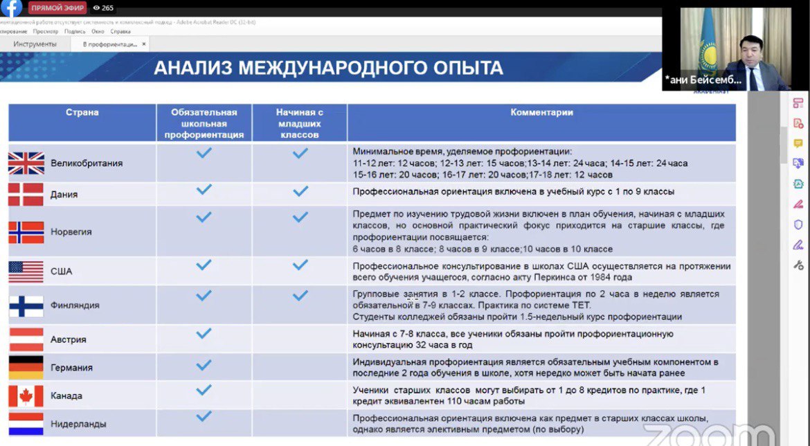Open the purple Fill & Sign tool
The height and width of the screenshot is (446, 810).
[798, 245]
